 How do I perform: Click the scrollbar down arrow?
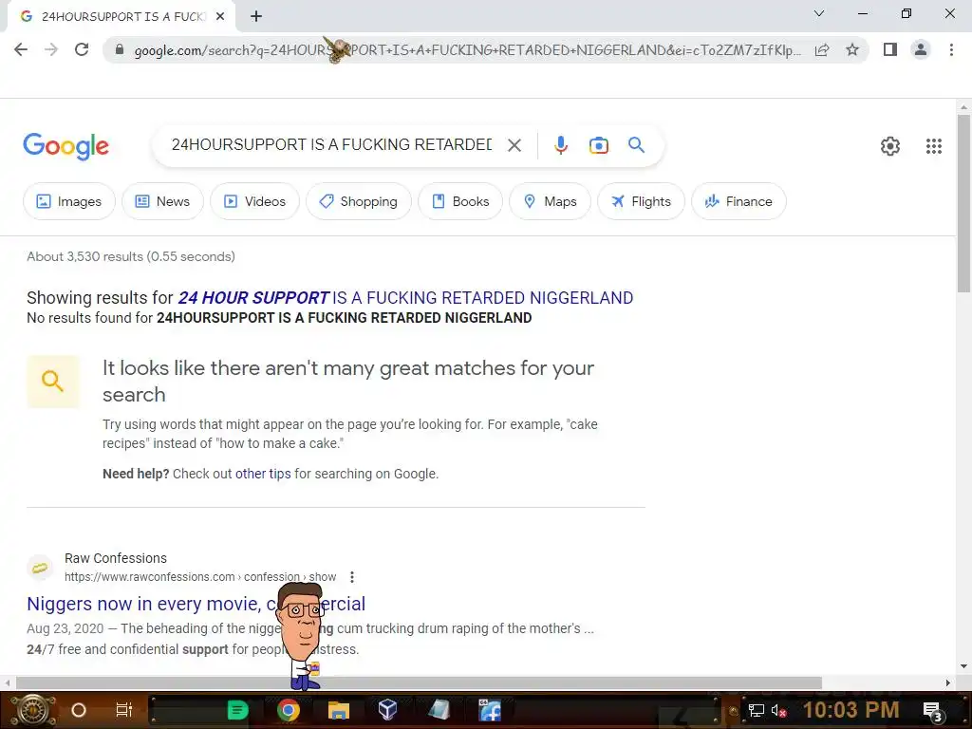[x=963, y=666]
